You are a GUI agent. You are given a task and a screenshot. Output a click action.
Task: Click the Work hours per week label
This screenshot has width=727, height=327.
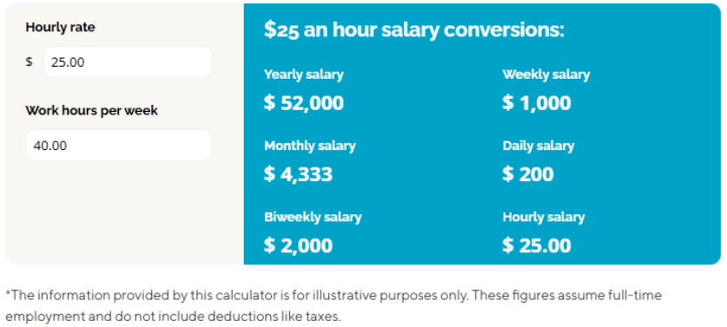(x=92, y=111)
